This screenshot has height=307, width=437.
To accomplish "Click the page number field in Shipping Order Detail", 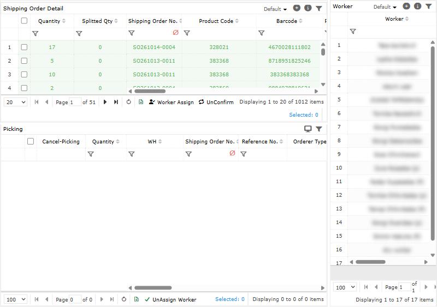I will click(75, 102).
